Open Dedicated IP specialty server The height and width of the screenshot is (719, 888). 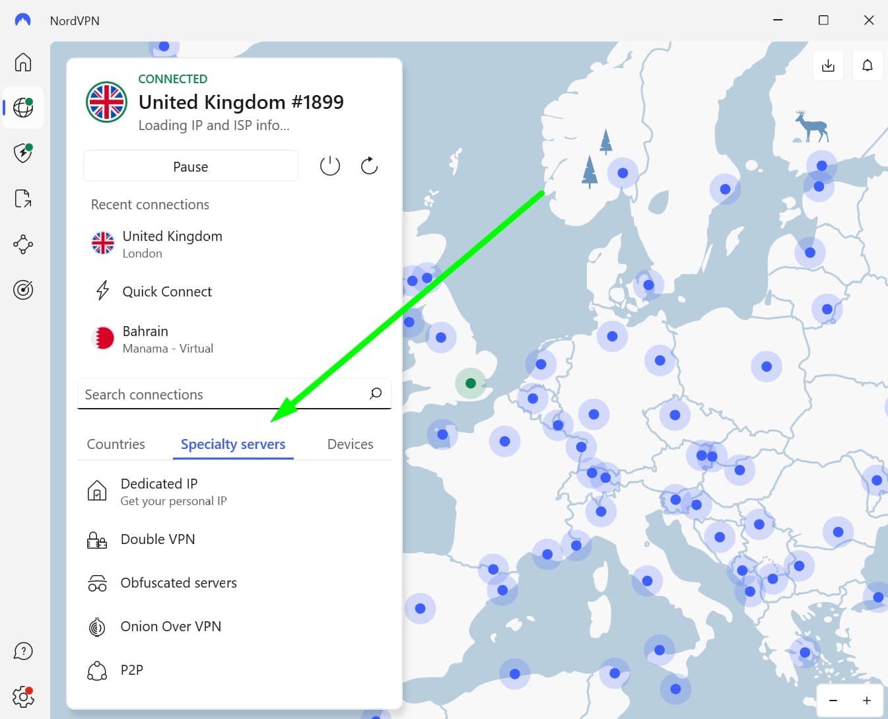tap(234, 492)
